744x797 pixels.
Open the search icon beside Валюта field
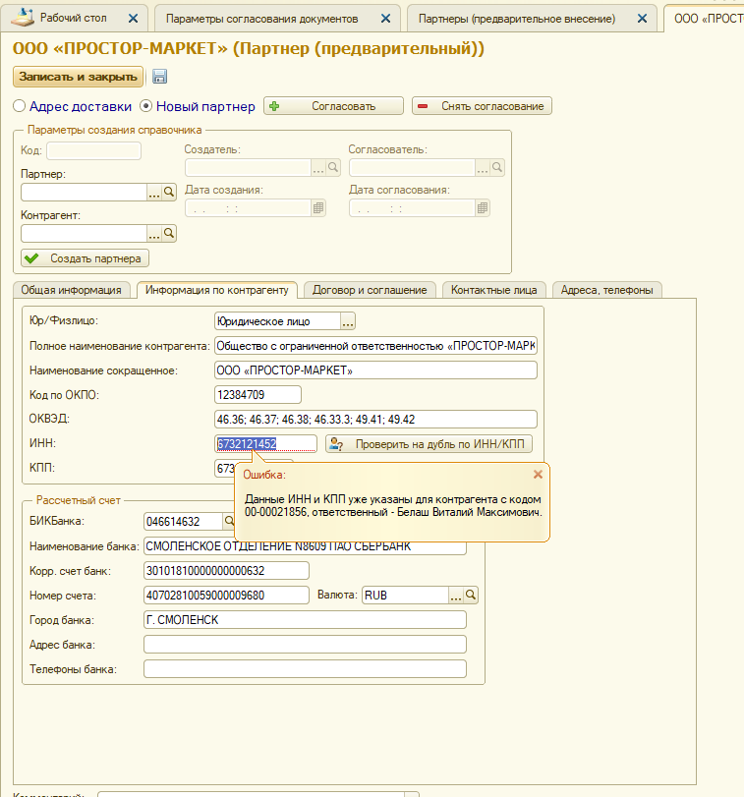[471, 595]
